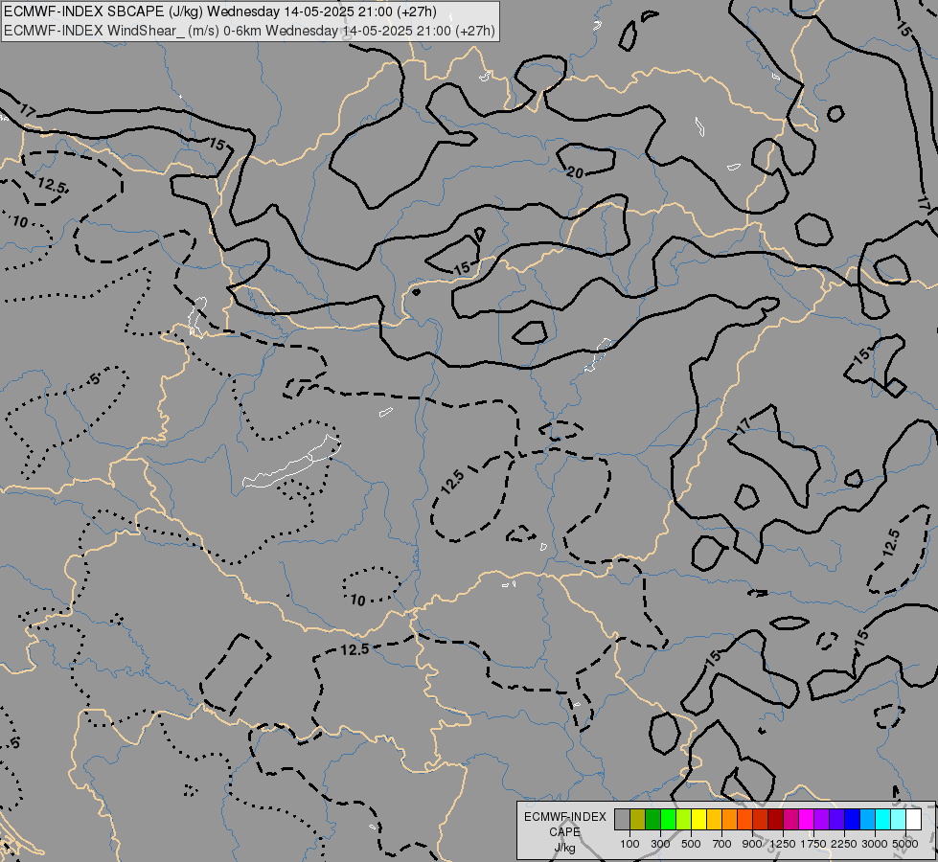Select the bright green legend swatch
The image size is (938, 862).
click(x=668, y=820)
